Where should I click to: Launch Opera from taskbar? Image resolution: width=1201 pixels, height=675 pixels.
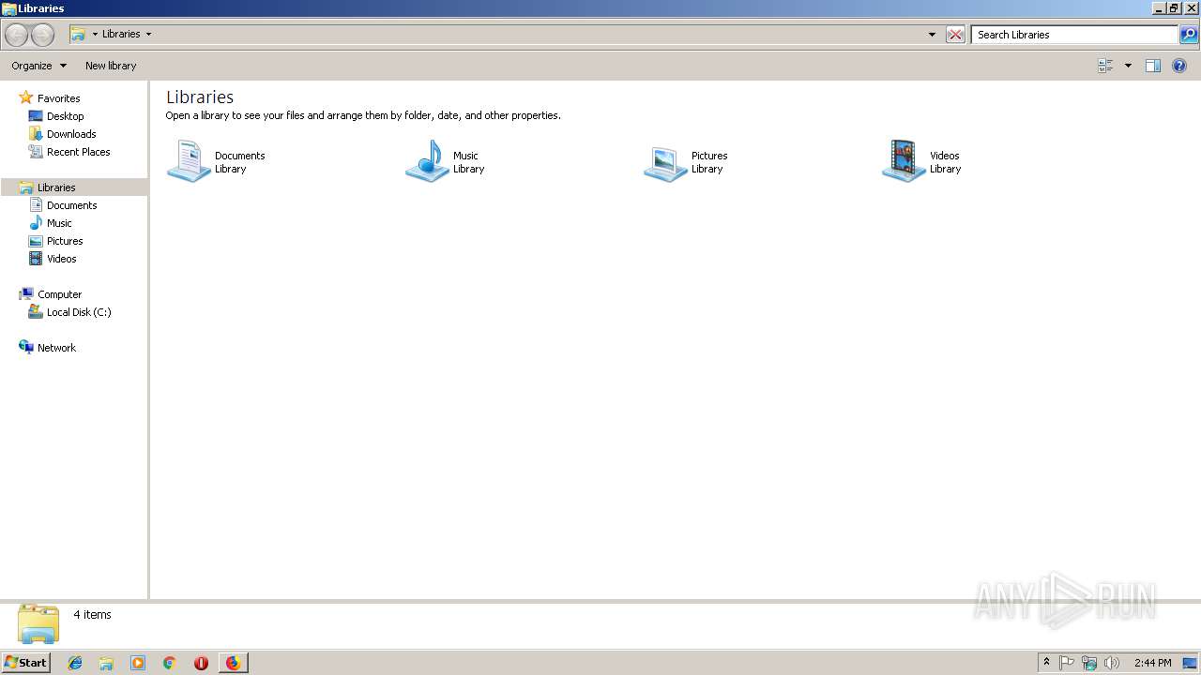point(201,663)
